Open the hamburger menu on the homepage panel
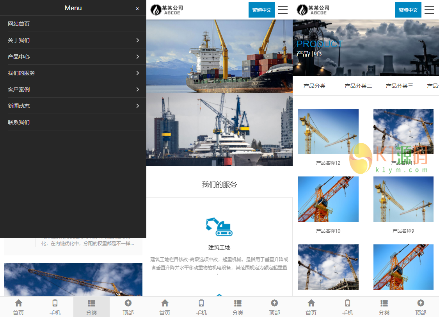 pos(283,10)
